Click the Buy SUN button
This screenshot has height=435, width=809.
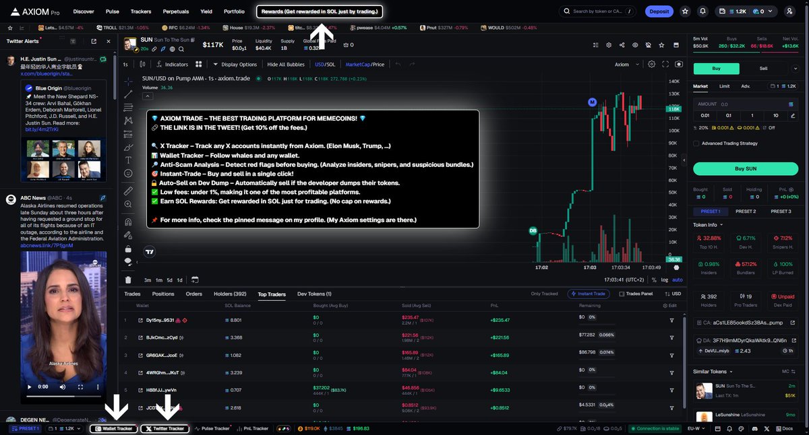tap(746, 168)
